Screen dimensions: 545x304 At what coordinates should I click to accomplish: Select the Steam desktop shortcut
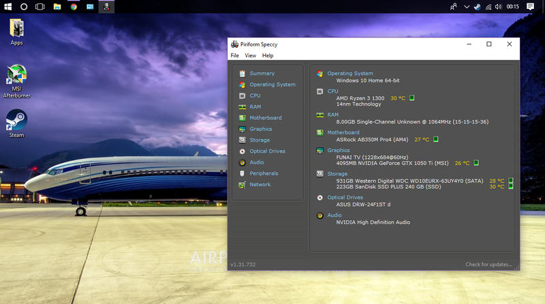(x=16, y=123)
